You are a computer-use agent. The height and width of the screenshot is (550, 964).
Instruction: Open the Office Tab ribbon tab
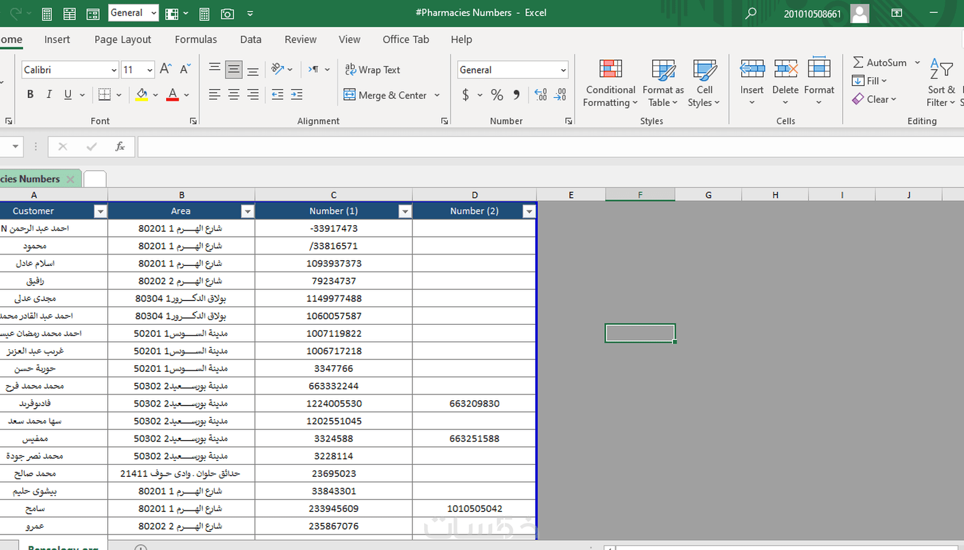(406, 39)
